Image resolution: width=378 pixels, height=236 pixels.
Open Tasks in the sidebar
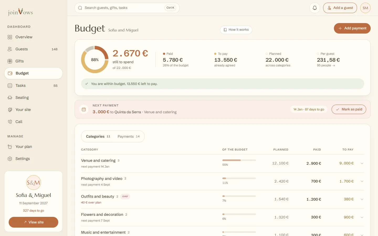point(34,85)
